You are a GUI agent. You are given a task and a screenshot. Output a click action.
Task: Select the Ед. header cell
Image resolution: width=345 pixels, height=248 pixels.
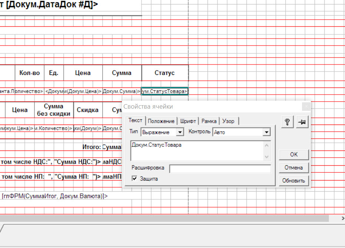pos(54,73)
